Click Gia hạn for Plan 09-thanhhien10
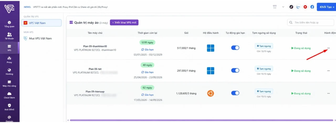Image resolution: width=336 pixels, height=123 pixels. (x=147, y=49)
